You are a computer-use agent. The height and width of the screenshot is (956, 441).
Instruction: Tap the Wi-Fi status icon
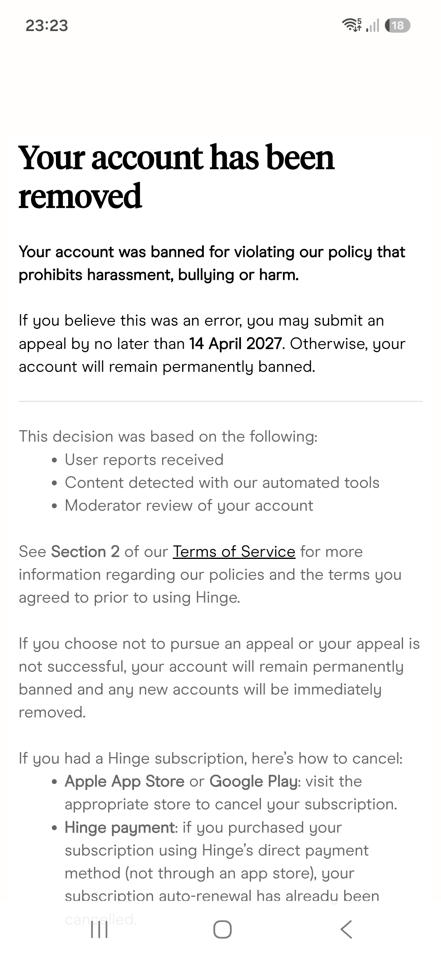(x=352, y=25)
